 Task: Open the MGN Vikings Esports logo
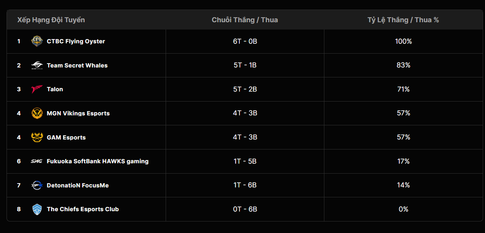pos(37,113)
